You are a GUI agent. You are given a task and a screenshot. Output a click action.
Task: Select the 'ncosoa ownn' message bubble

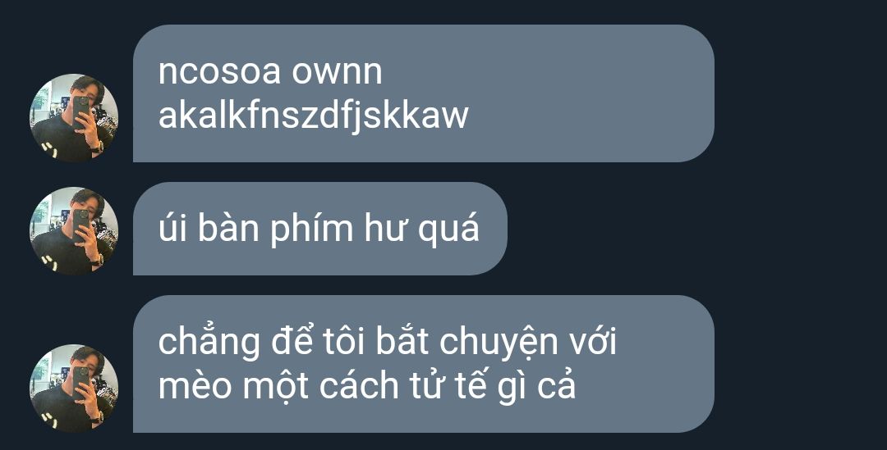[424, 93]
